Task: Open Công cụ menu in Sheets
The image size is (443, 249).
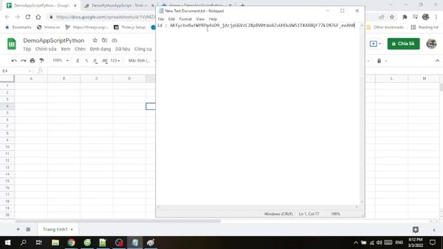Action: click(143, 49)
